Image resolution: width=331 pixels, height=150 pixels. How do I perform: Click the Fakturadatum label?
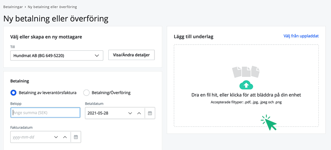(x=21, y=128)
